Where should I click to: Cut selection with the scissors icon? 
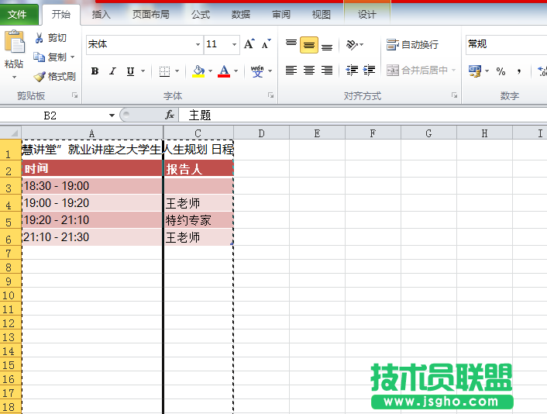pyautogui.click(x=39, y=38)
